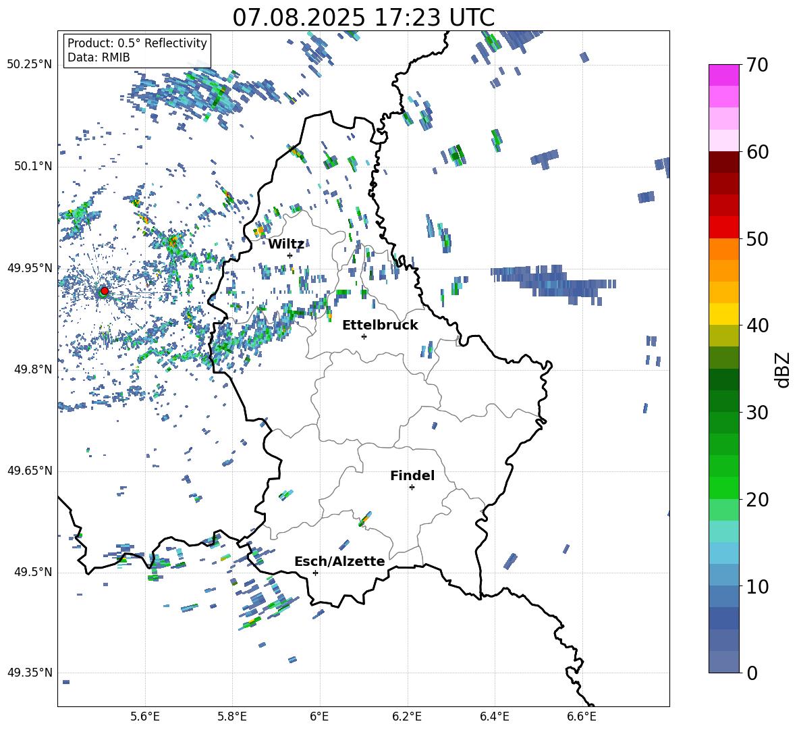The height and width of the screenshot is (730, 799).
Task: Click the 6°E longitude label
Action: pyautogui.click(x=319, y=716)
